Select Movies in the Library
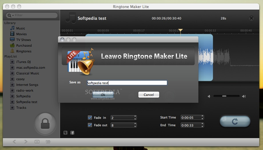Viewport: 263px width, 150px height. tap(21, 34)
